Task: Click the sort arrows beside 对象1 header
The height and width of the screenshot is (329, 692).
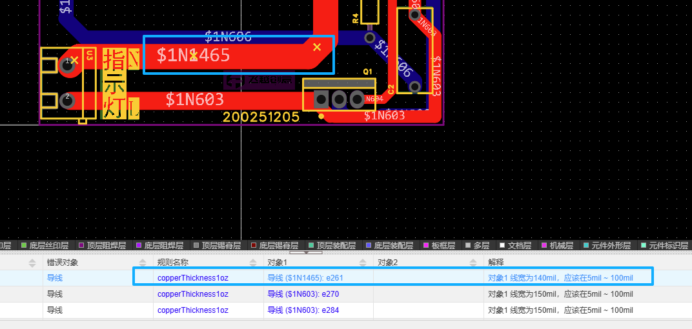Action: (363, 263)
